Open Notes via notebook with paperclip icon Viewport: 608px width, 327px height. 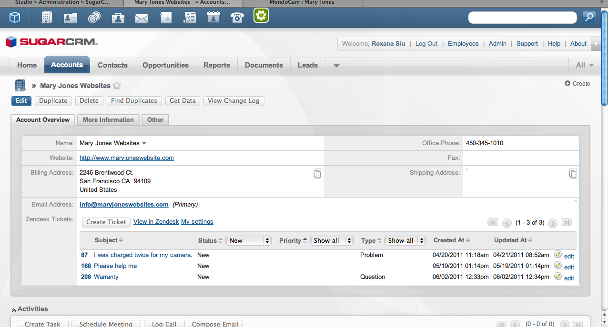click(166, 18)
